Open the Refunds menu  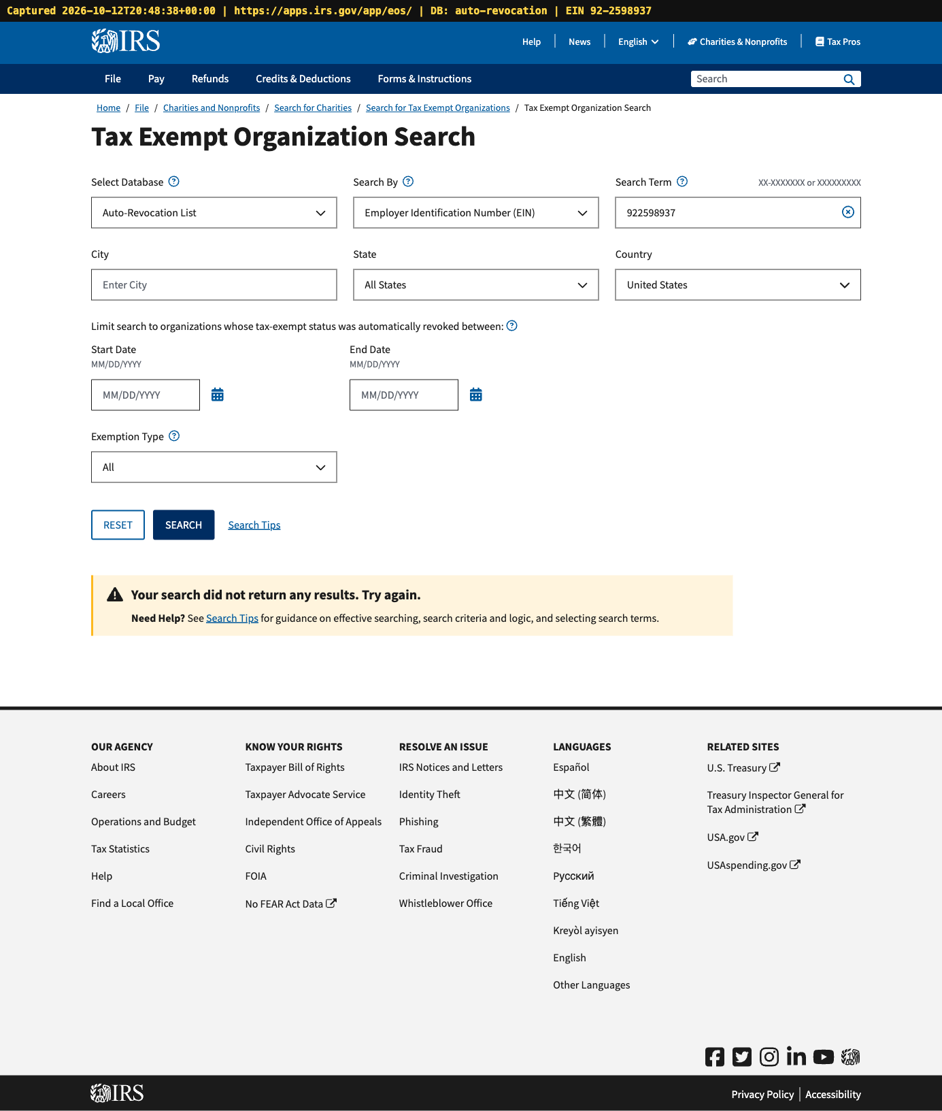coord(210,79)
